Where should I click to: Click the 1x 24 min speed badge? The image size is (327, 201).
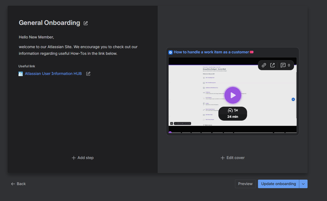click(233, 114)
